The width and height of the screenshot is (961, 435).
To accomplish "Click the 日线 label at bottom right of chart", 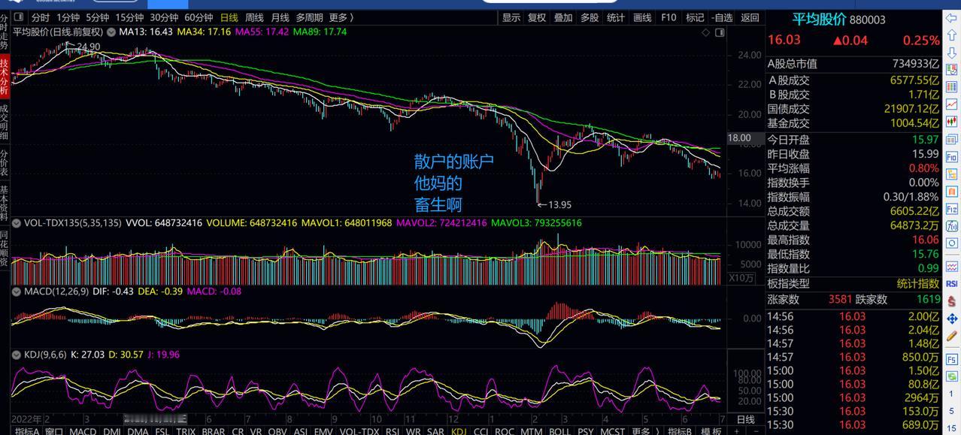I will pos(745,419).
